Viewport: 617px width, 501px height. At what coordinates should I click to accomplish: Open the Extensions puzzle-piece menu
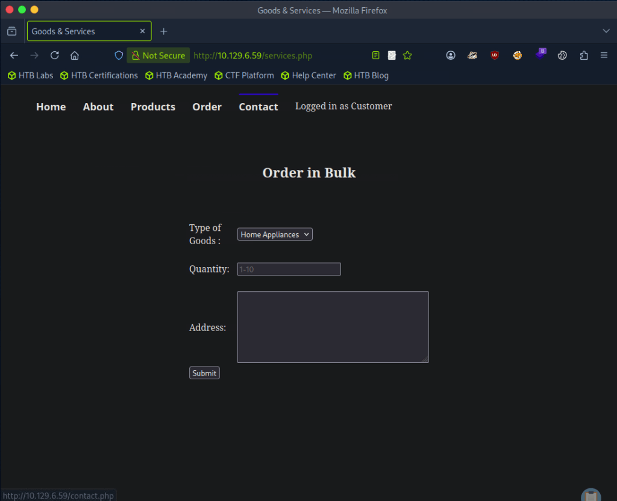point(584,55)
